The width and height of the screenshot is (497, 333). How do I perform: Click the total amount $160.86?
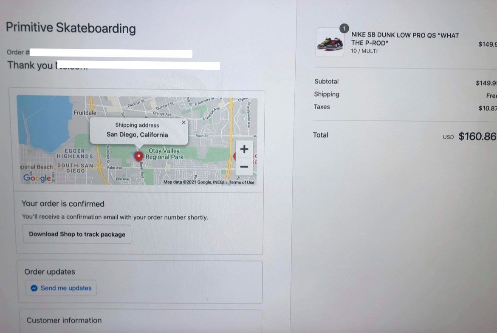tap(477, 136)
